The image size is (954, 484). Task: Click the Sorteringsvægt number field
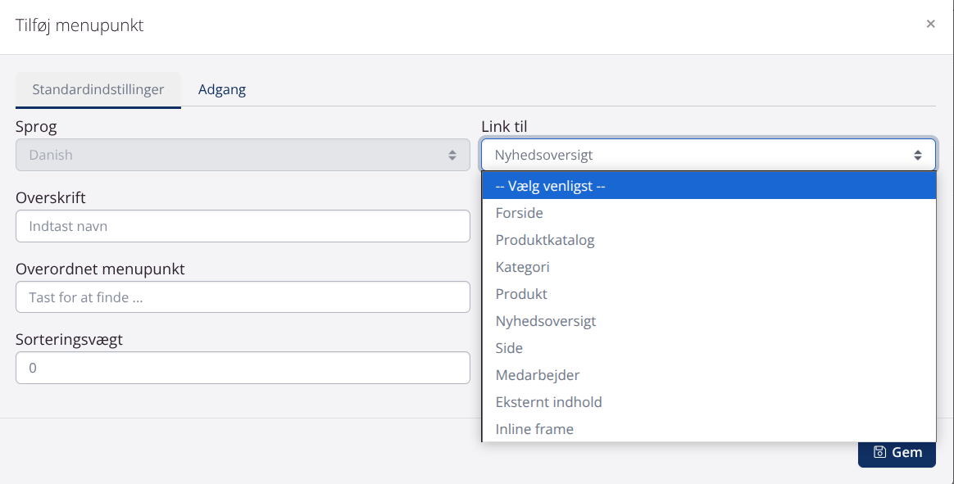tap(243, 369)
